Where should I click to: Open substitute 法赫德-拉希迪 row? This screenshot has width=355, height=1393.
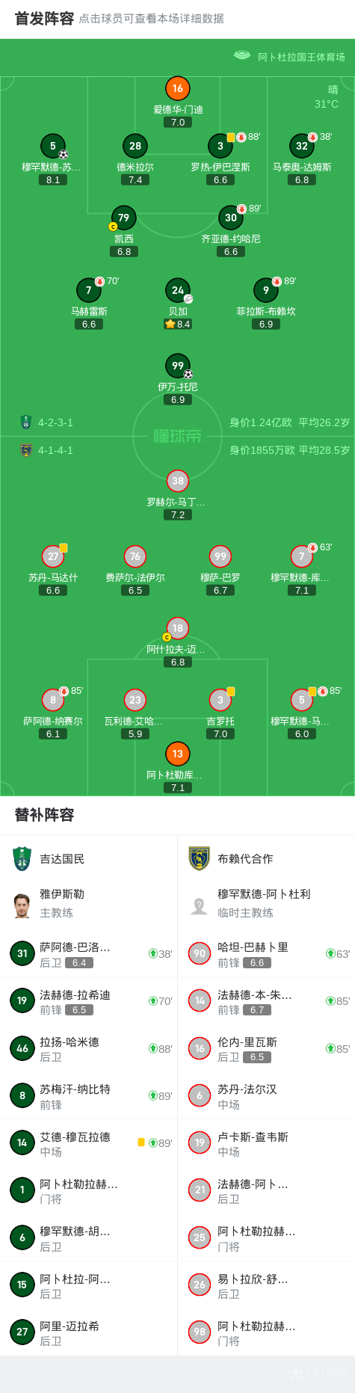pyautogui.click(x=89, y=1001)
